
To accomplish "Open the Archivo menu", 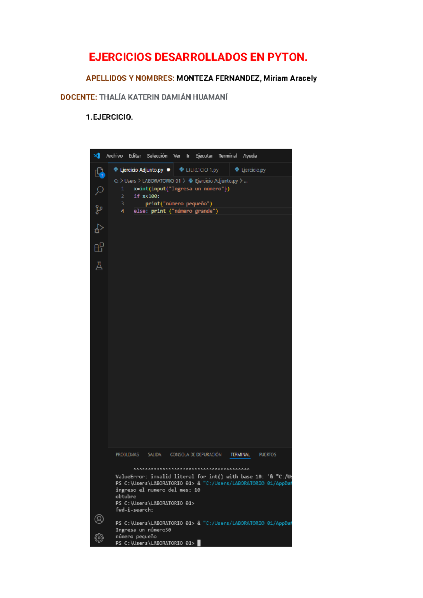I will coord(114,155).
